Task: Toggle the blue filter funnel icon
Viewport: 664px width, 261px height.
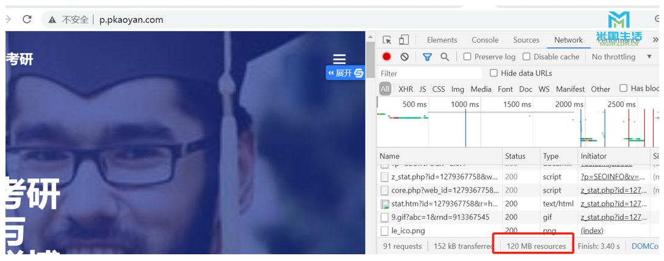Action: click(x=427, y=57)
